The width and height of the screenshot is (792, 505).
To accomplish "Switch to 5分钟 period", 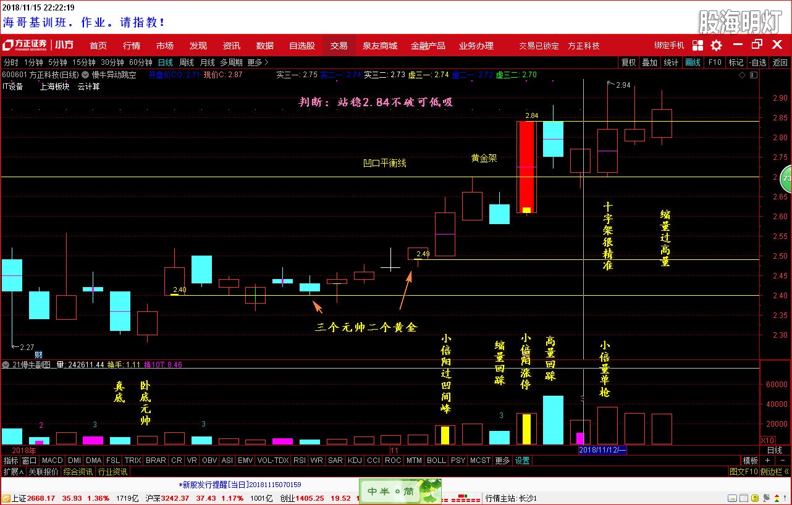I will click(57, 62).
